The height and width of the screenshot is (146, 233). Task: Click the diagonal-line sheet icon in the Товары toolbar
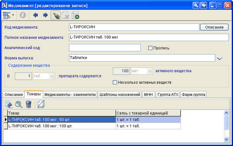(41, 104)
